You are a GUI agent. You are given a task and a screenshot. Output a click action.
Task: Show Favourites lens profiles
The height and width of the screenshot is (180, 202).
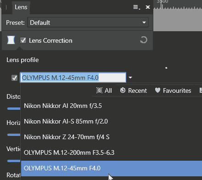173,90
